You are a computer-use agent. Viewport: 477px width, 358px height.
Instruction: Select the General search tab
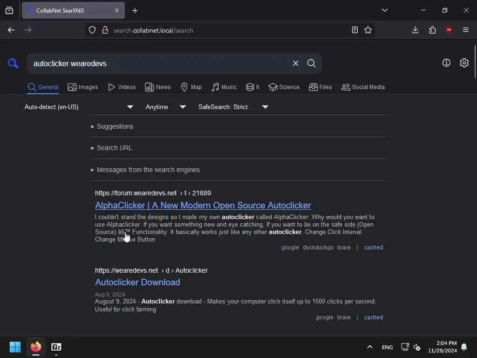click(43, 87)
